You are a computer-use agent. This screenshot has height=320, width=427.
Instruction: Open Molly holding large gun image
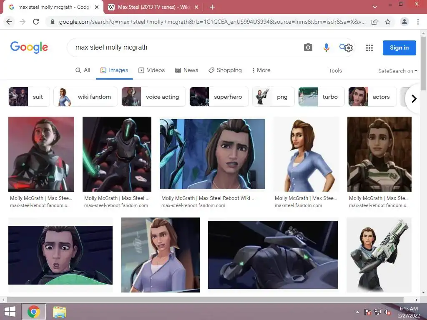coord(379,255)
